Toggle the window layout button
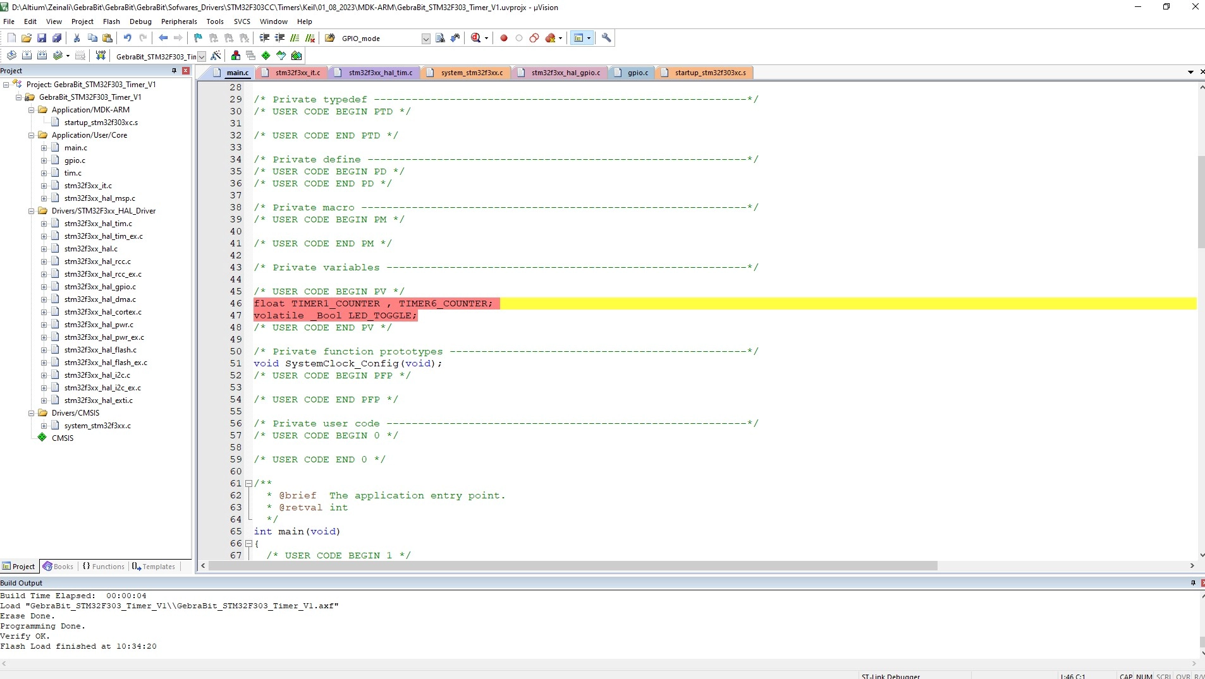 click(578, 38)
